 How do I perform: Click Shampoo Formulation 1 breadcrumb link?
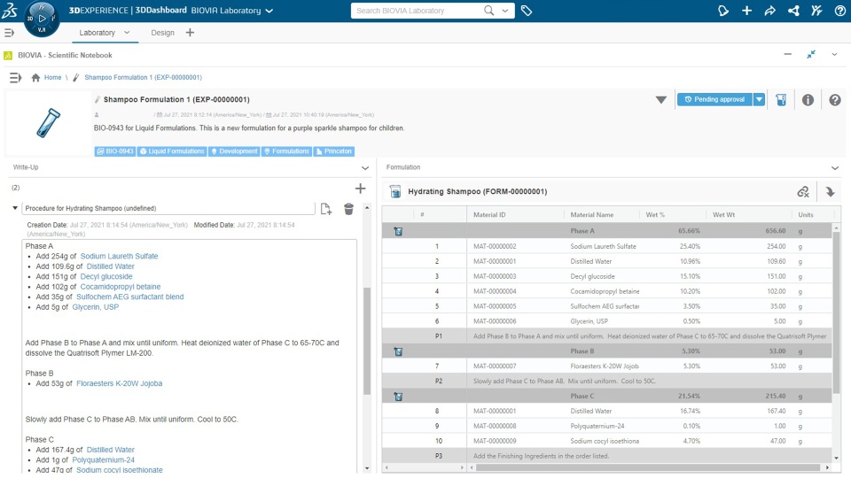(143, 78)
